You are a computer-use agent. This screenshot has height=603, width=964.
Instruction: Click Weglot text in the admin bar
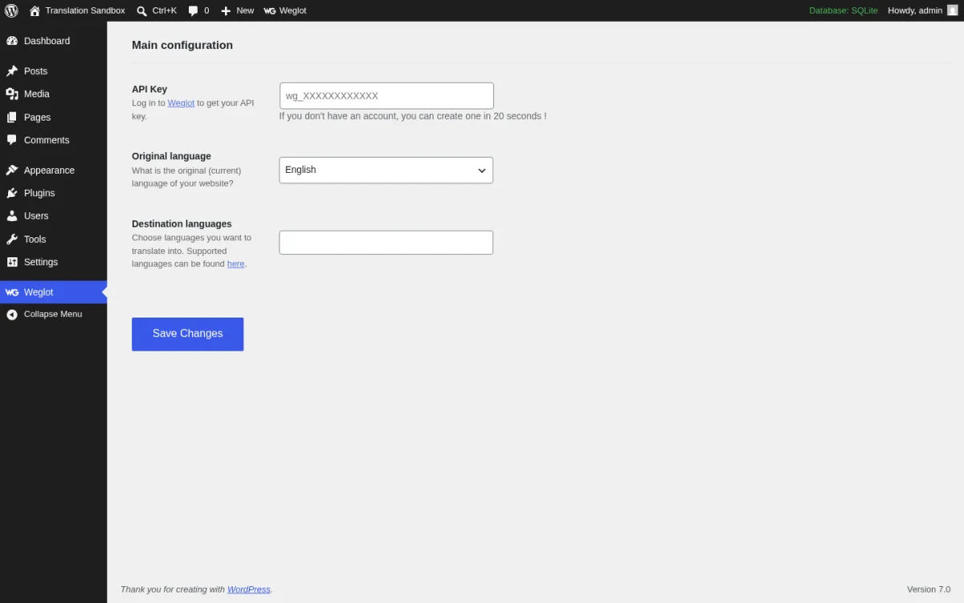tap(292, 10)
